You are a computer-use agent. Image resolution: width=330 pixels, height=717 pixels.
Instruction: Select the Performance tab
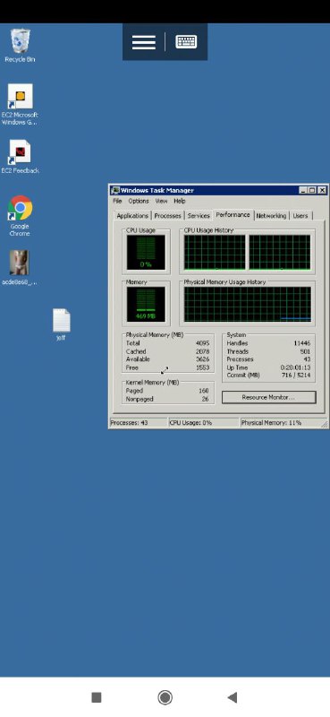(x=233, y=214)
